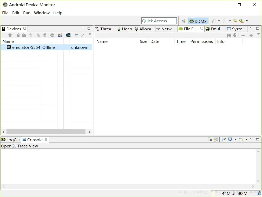262x197 pixels.
Task: Click the New Folder plus icon
Action: 251,35
